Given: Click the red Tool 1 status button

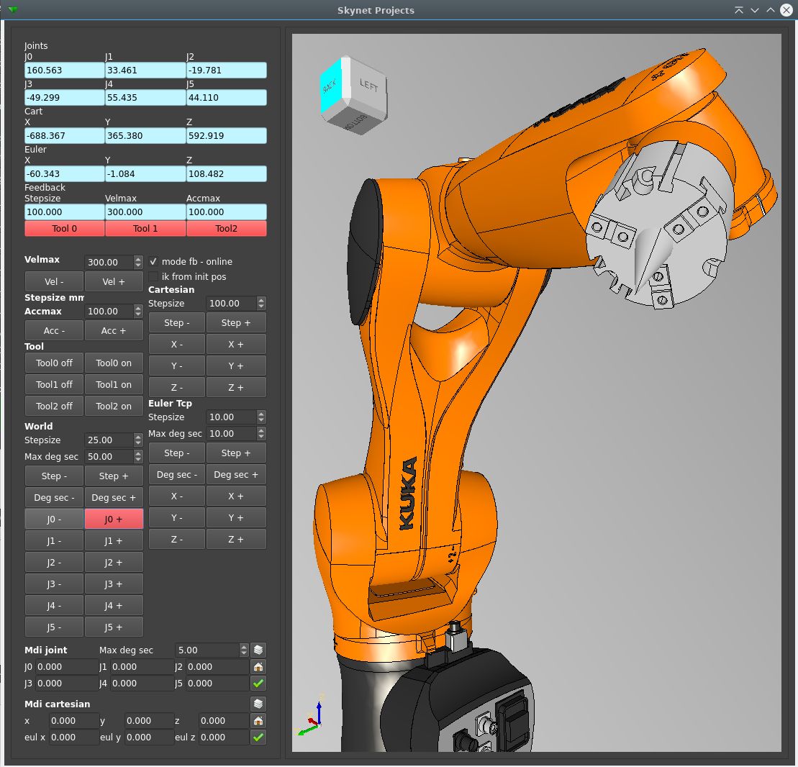Looking at the screenshot, I should [145, 229].
